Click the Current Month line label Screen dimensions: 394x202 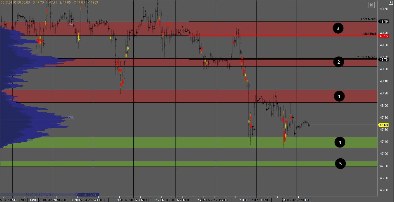367,57
